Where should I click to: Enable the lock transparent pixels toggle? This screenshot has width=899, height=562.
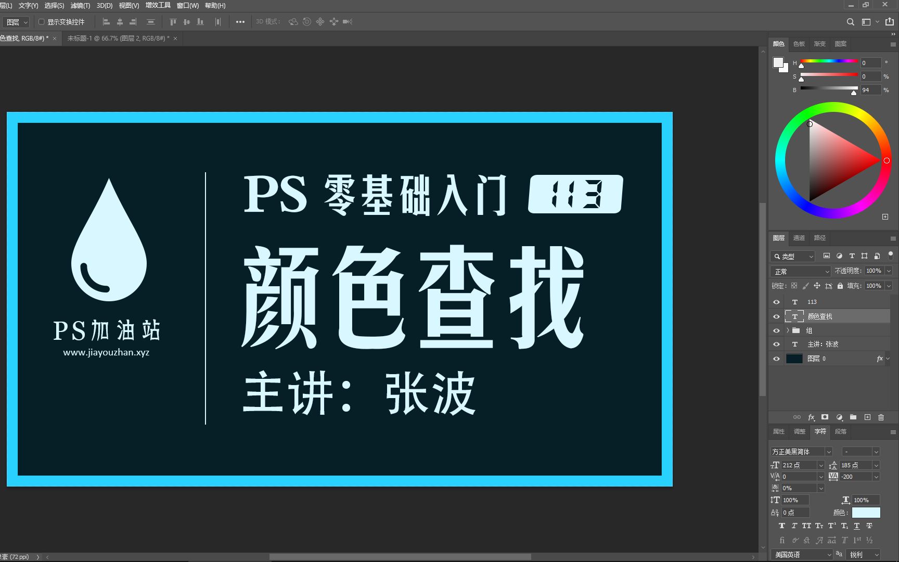(793, 285)
